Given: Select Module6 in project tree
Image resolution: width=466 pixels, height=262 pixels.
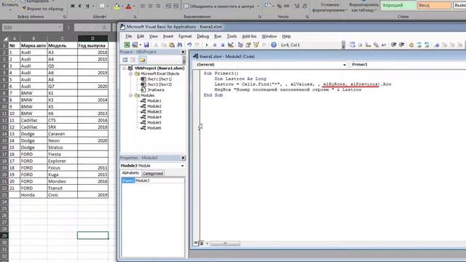Looking at the screenshot, I should coord(154,128).
